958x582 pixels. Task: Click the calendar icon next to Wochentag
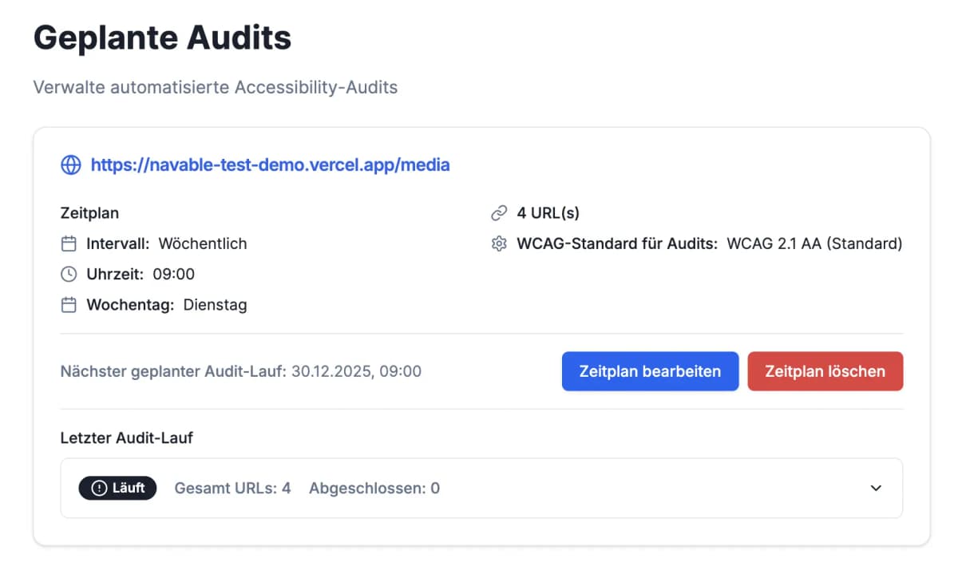(69, 304)
